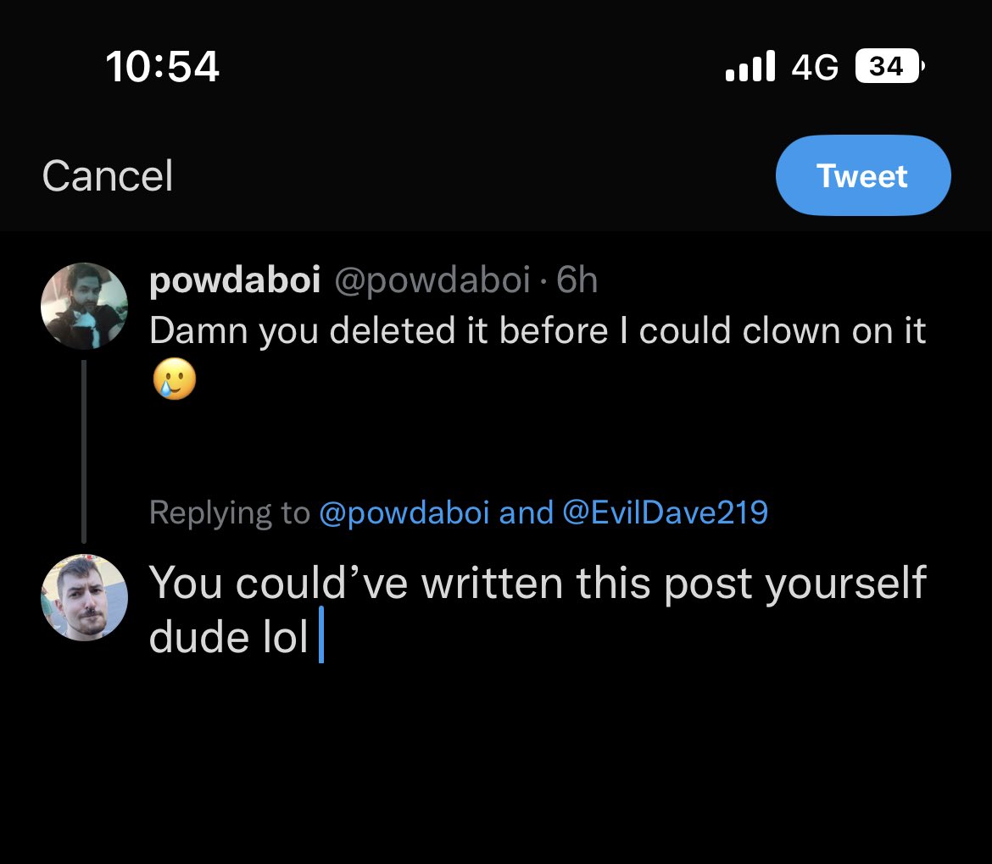Screen dimensions: 992x864
Task: Tap your own avatar beside the reply draft
Action: (84, 598)
